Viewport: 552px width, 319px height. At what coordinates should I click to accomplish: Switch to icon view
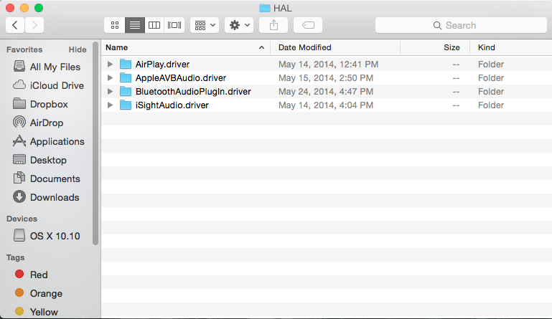(x=115, y=25)
